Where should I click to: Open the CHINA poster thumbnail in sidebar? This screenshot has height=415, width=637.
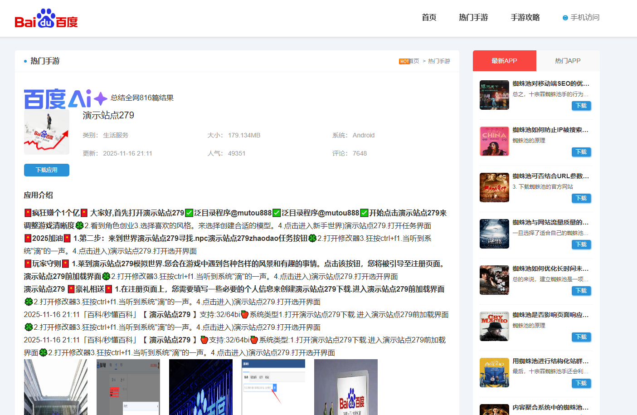[x=494, y=141]
